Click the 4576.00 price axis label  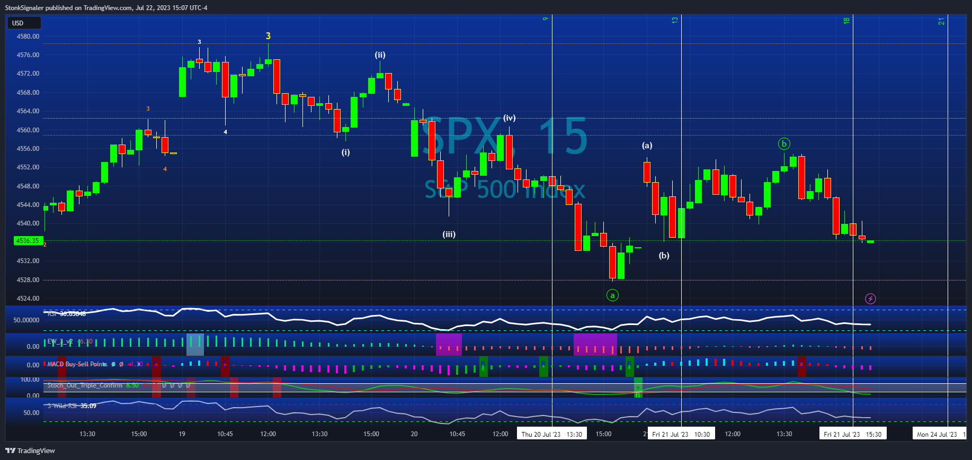point(28,55)
